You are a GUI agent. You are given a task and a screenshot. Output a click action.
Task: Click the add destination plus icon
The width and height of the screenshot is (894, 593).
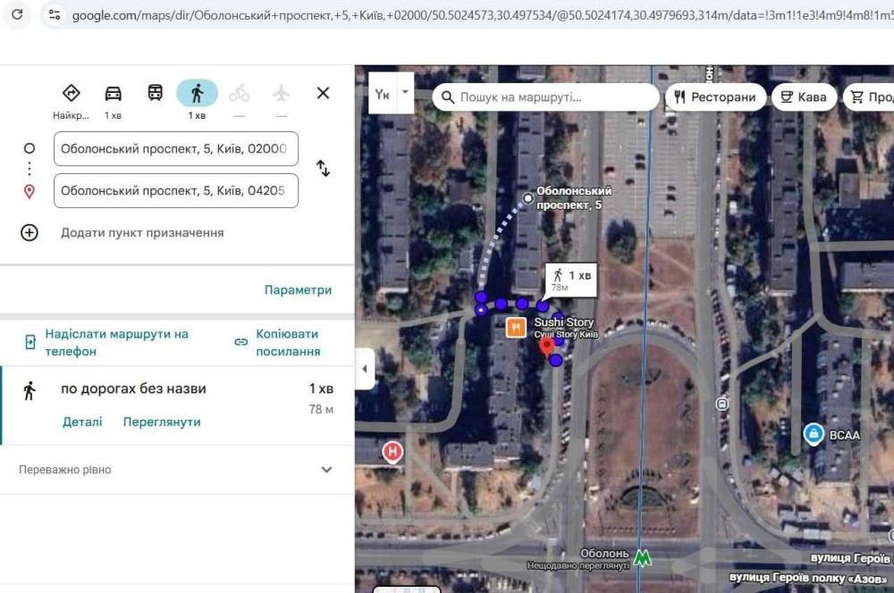coord(30,233)
